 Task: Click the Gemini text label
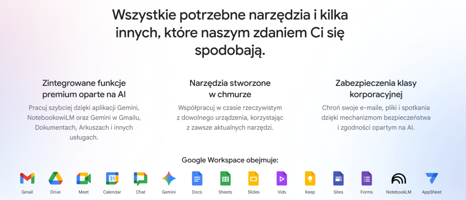click(169, 192)
